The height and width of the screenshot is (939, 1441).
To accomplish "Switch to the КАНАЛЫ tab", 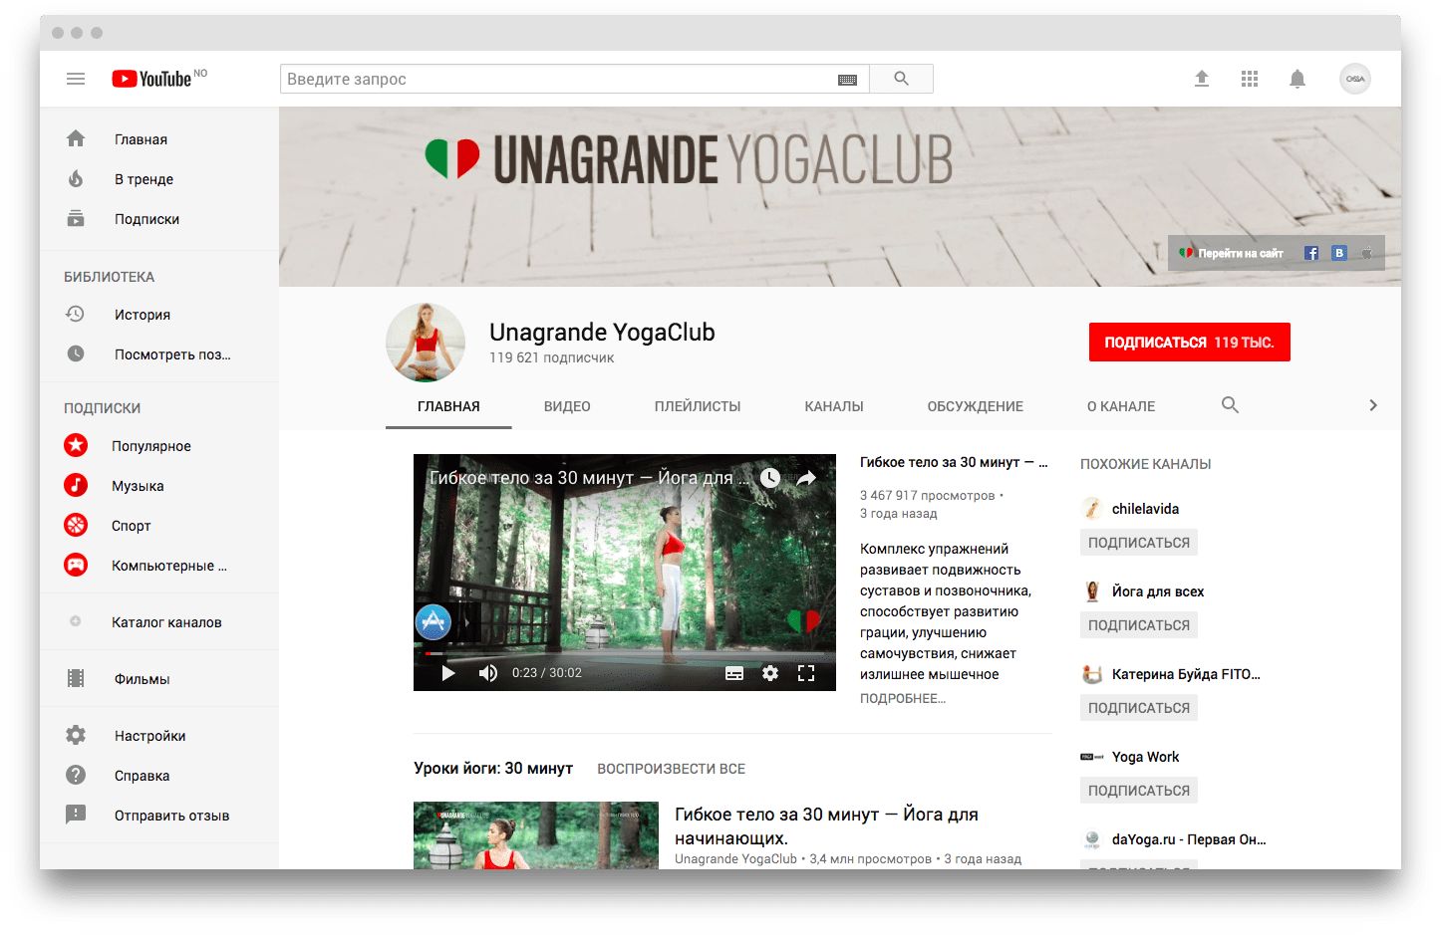I will click(834, 406).
